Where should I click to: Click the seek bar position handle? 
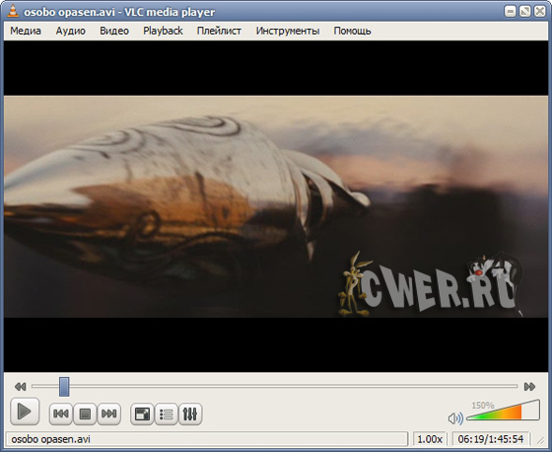tap(64, 387)
